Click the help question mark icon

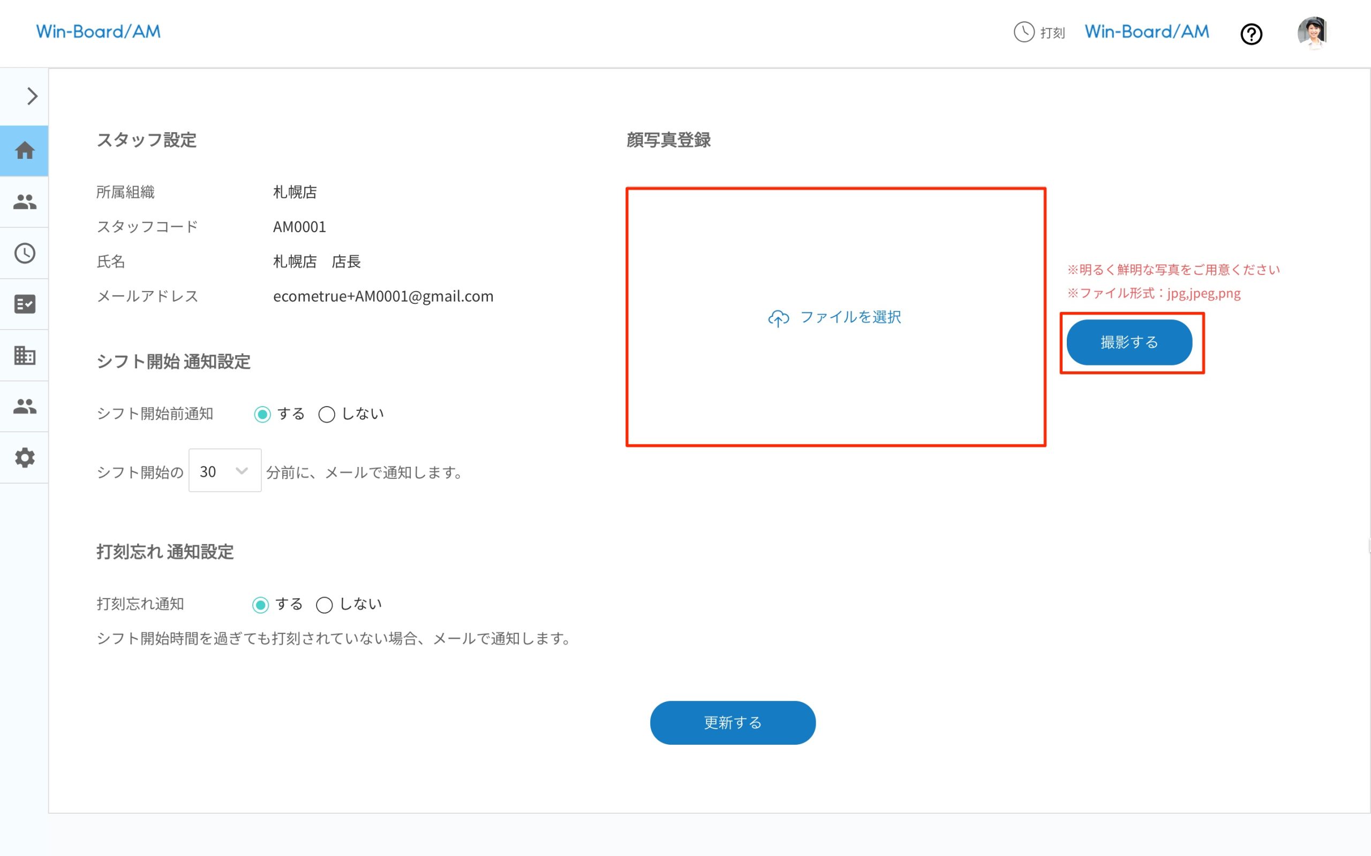click(x=1252, y=34)
